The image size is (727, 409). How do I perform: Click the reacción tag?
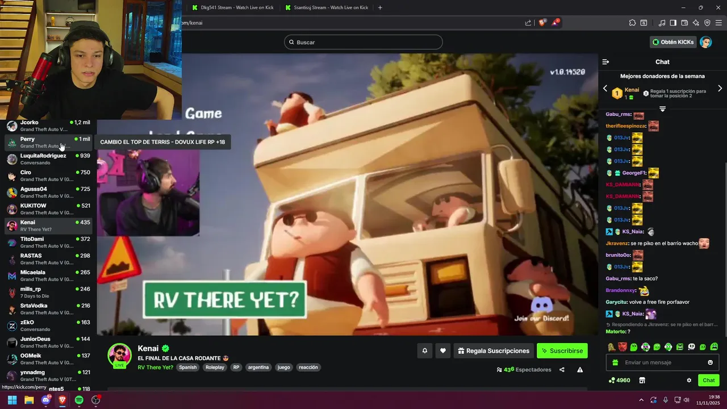(308, 368)
